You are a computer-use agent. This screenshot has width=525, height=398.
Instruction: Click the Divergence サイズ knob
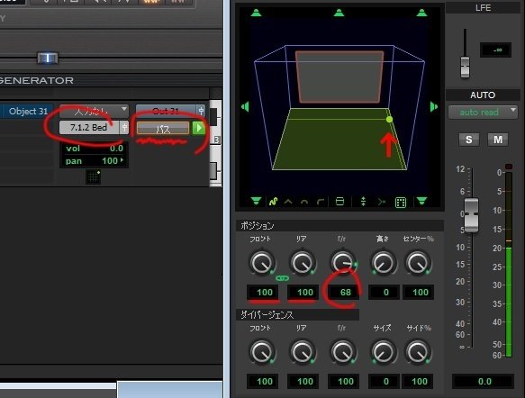click(x=384, y=352)
